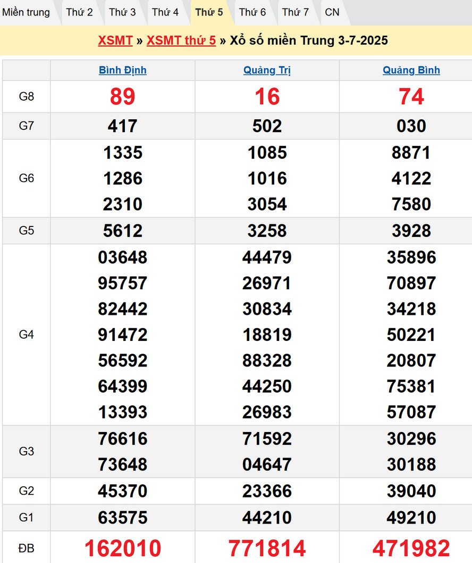Open the Bình Định province link

[123, 70]
